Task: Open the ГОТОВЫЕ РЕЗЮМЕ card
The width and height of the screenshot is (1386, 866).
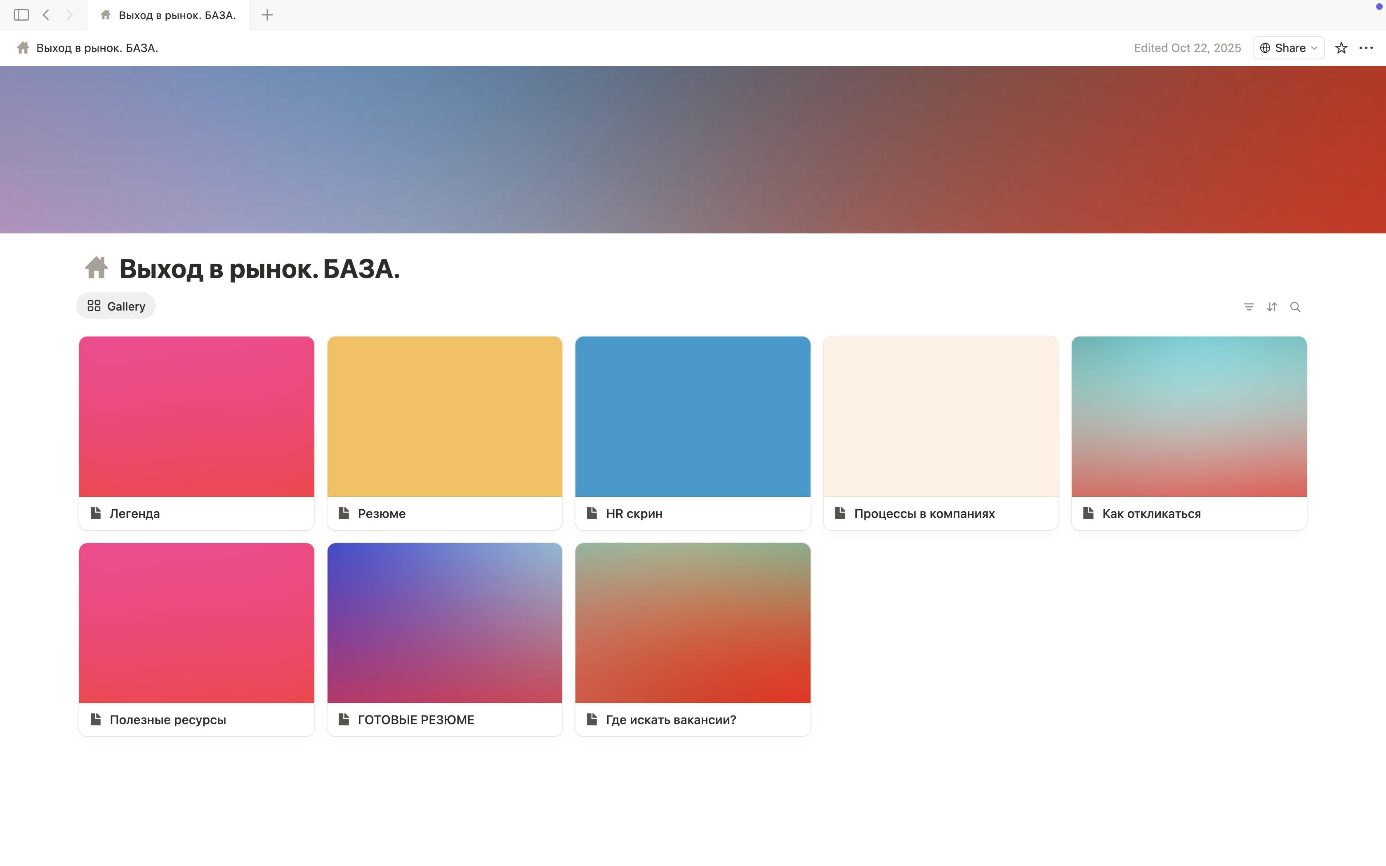Action: pyautogui.click(x=444, y=639)
